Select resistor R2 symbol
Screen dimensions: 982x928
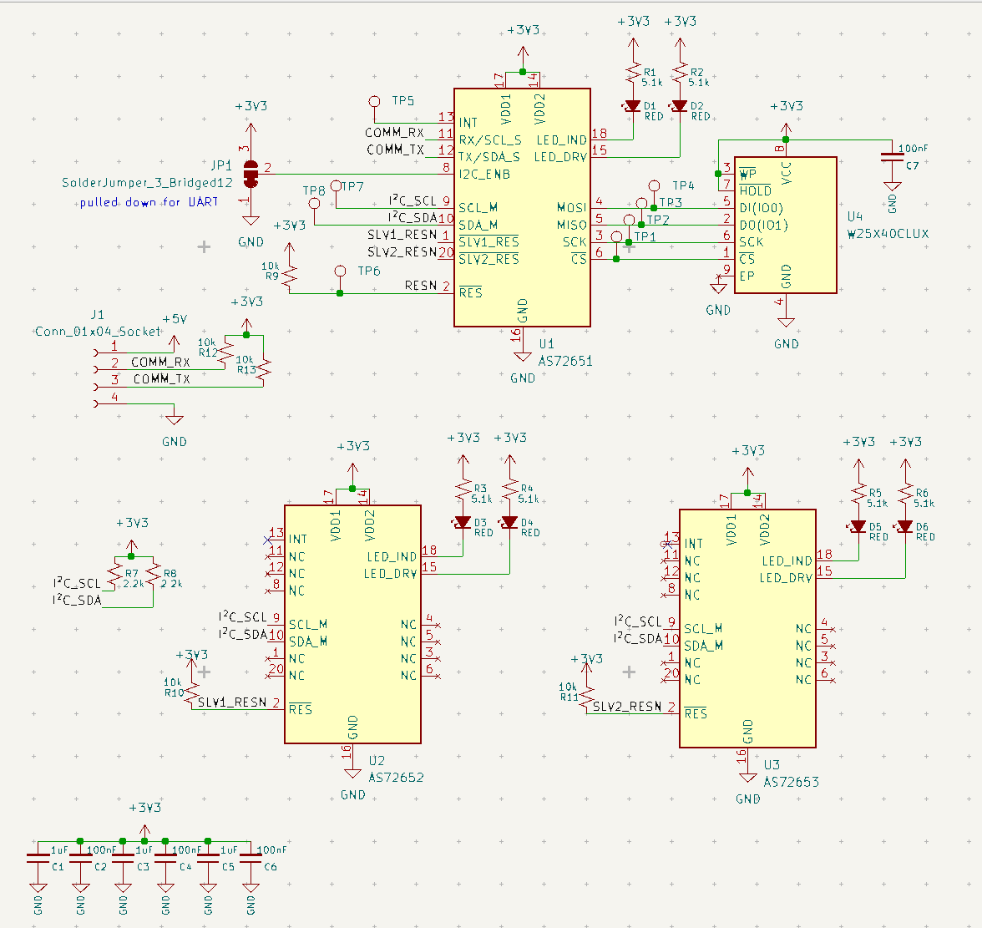coord(680,74)
